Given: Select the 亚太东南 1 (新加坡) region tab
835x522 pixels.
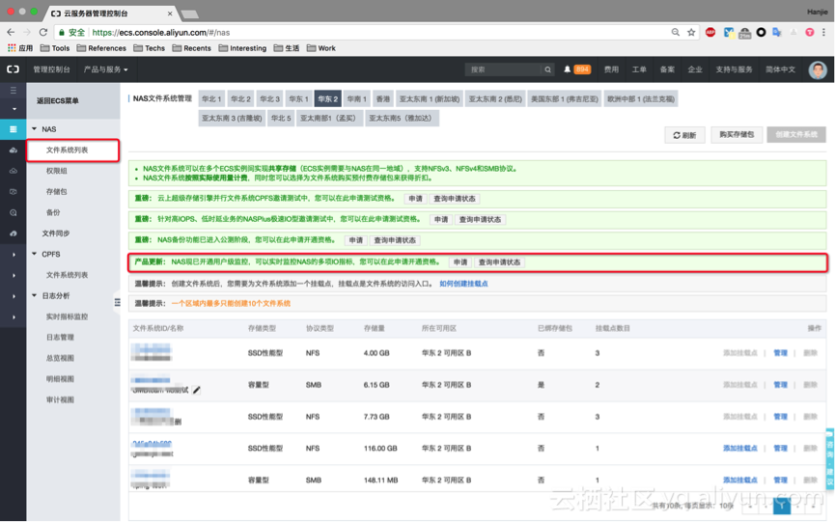Looking at the screenshot, I should tap(430, 99).
